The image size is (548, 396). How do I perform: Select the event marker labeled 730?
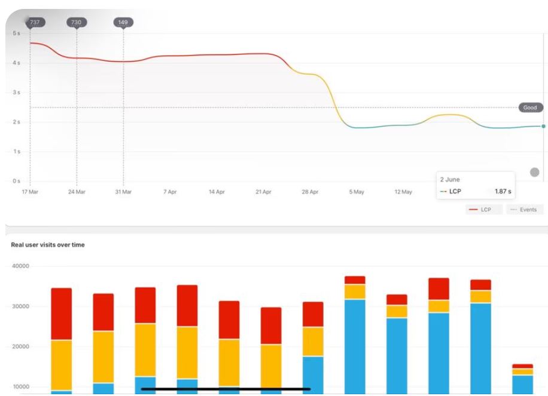pos(77,22)
